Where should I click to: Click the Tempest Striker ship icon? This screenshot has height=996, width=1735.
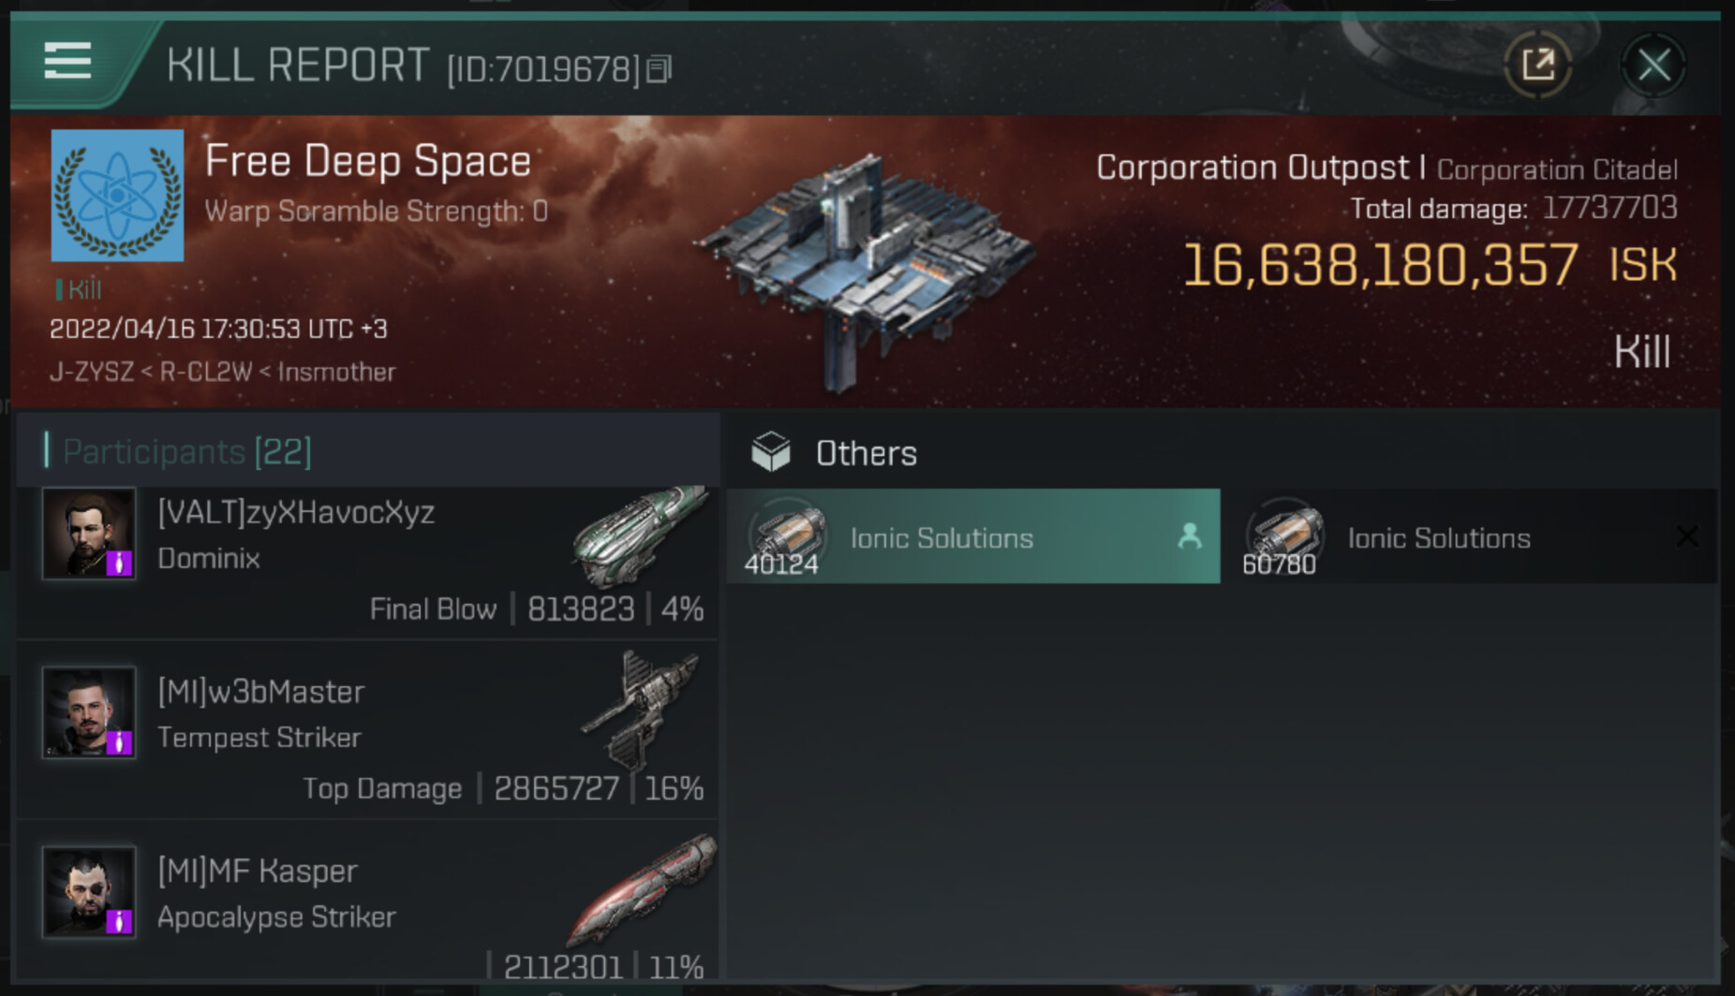pos(643,710)
